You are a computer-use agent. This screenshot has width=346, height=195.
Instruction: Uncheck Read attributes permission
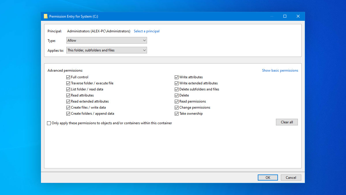pyautogui.click(x=68, y=95)
